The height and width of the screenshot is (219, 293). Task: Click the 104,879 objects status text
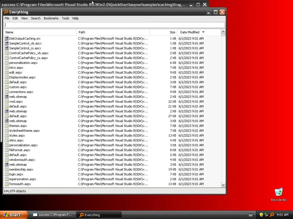(15, 191)
